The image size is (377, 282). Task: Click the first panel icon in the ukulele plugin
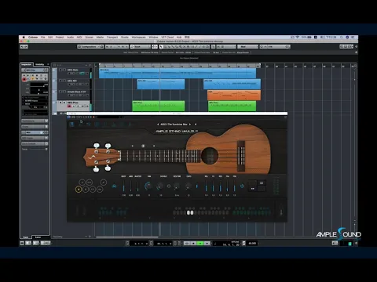tap(71, 125)
